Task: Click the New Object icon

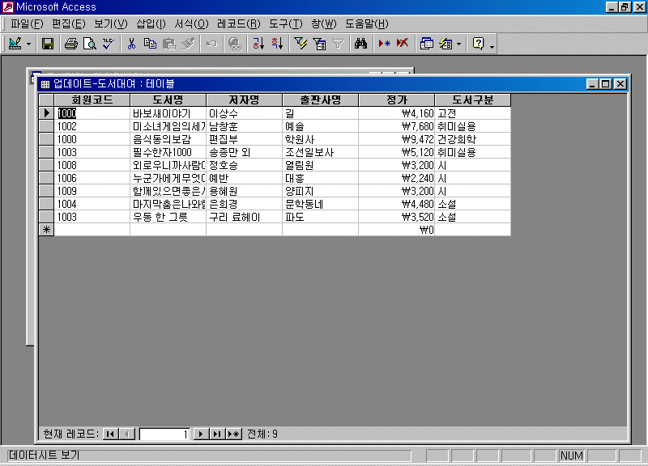Action: click(x=446, y=44)
